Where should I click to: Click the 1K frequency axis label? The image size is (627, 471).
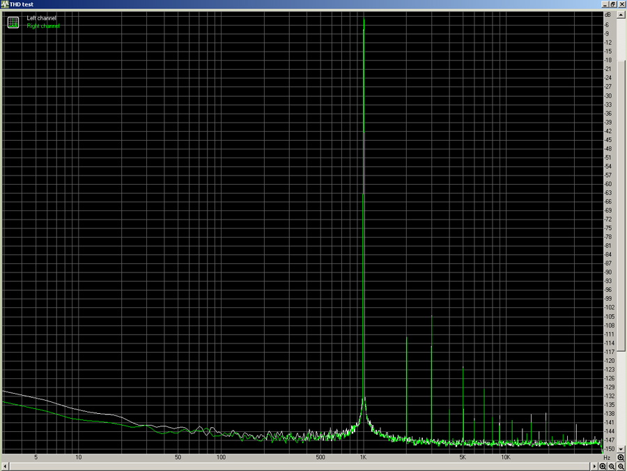click(363, 458)
